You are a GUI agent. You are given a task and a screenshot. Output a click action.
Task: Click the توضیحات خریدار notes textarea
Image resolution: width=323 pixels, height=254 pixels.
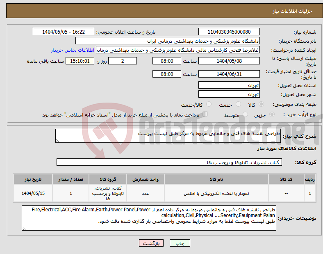click(149, 218)
